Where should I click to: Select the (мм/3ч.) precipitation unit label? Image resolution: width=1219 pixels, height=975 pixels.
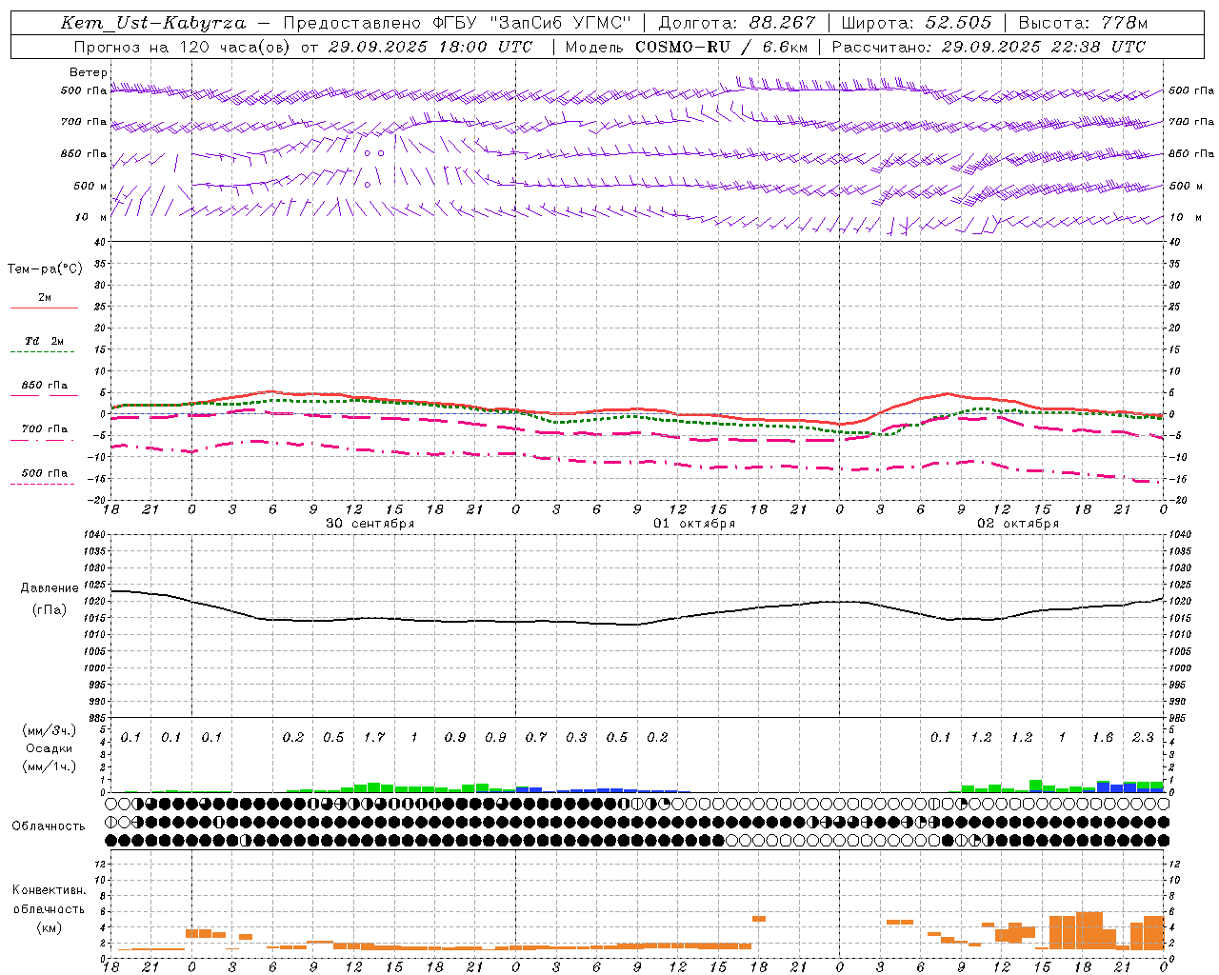tap(50, 730)
